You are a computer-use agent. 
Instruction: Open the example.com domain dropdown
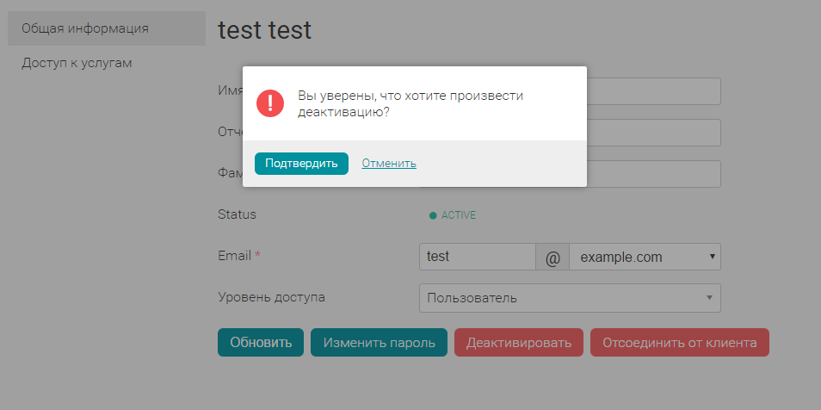645,257
